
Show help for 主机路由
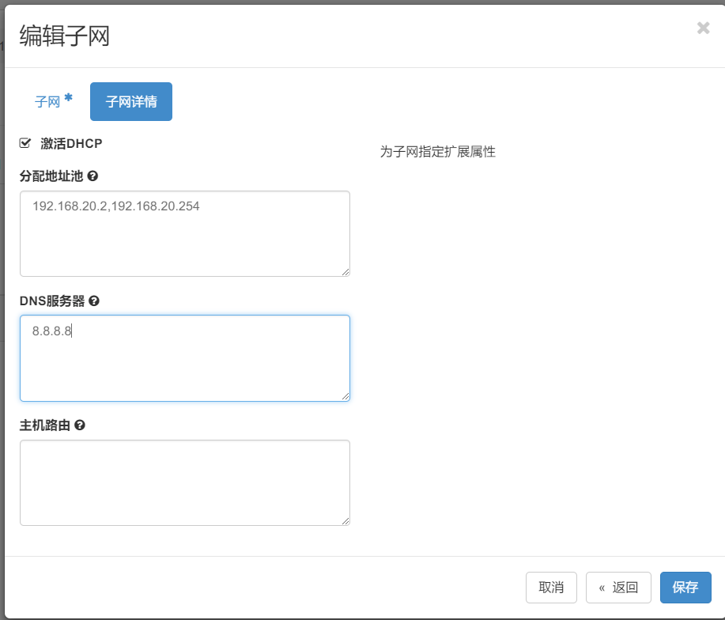[80, 425]
